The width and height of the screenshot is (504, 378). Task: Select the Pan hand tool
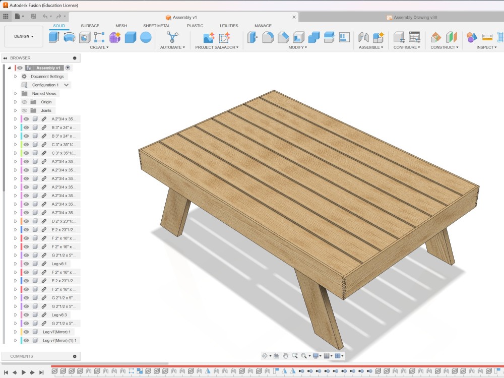pyautogui.click(x=285, y=356)
